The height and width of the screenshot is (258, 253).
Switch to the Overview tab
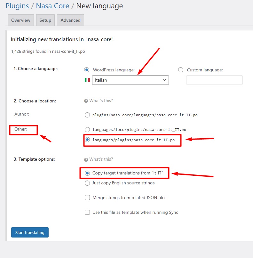[21, 20]
